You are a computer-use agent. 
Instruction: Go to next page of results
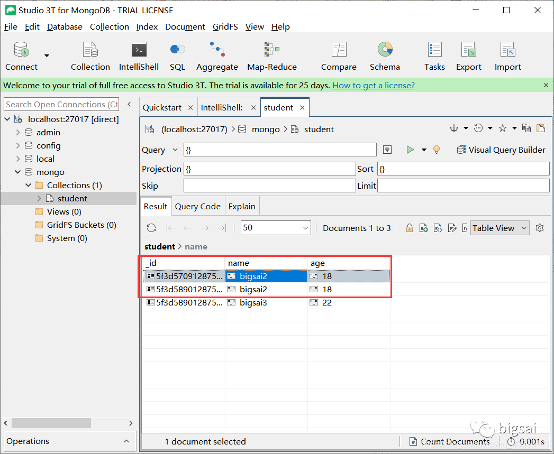[205, 228]
